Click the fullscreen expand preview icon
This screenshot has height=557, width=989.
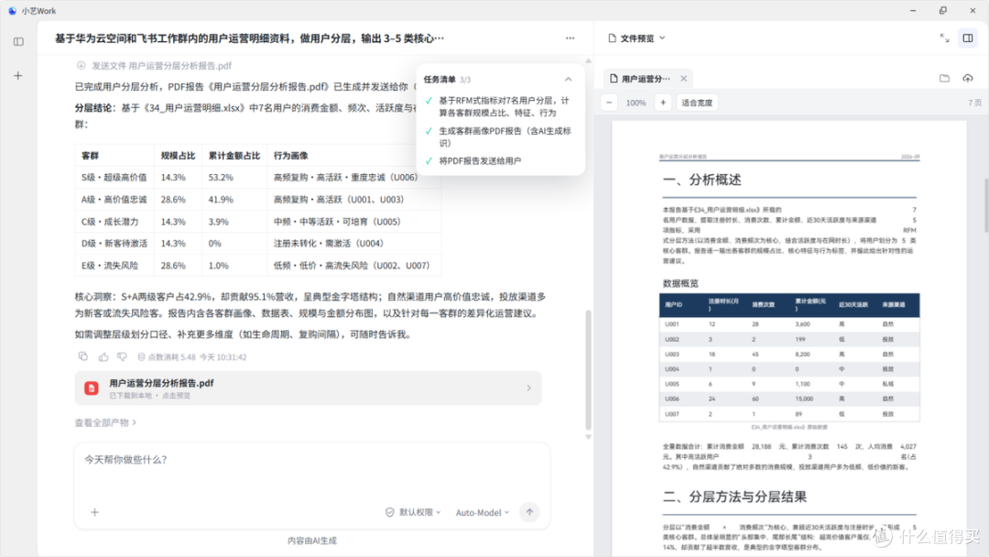[944, 38]
